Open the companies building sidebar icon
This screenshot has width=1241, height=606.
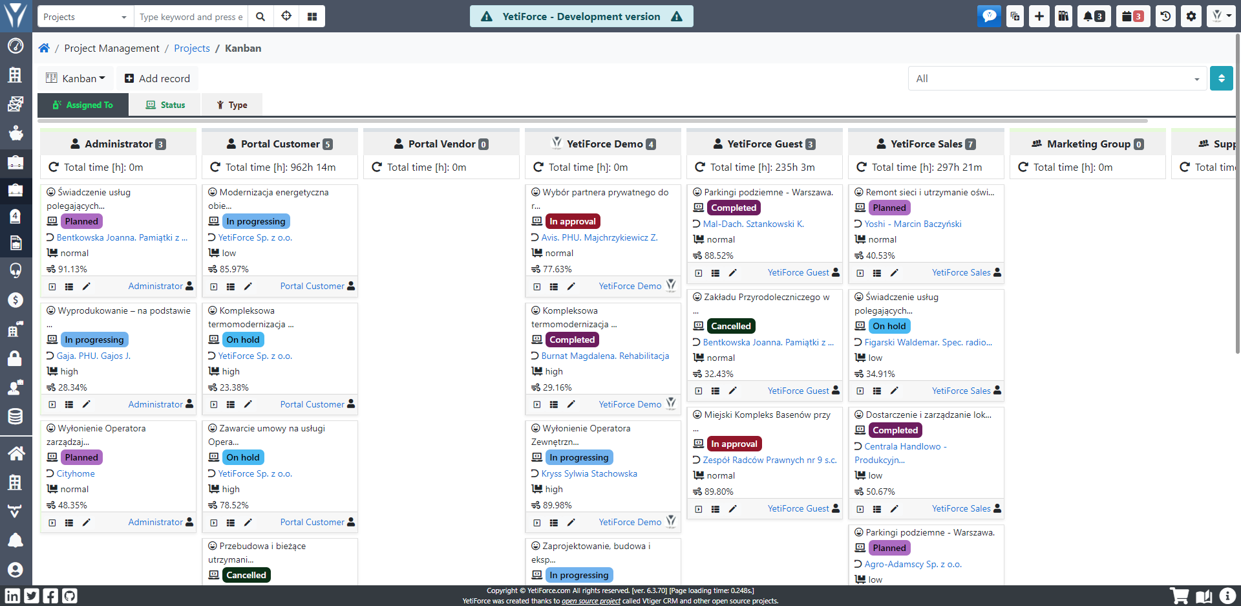coord(16,75)
